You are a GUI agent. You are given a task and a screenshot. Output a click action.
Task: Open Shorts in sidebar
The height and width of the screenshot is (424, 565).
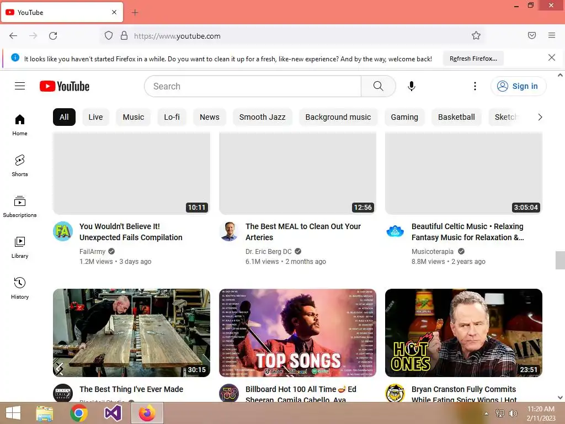20,166
